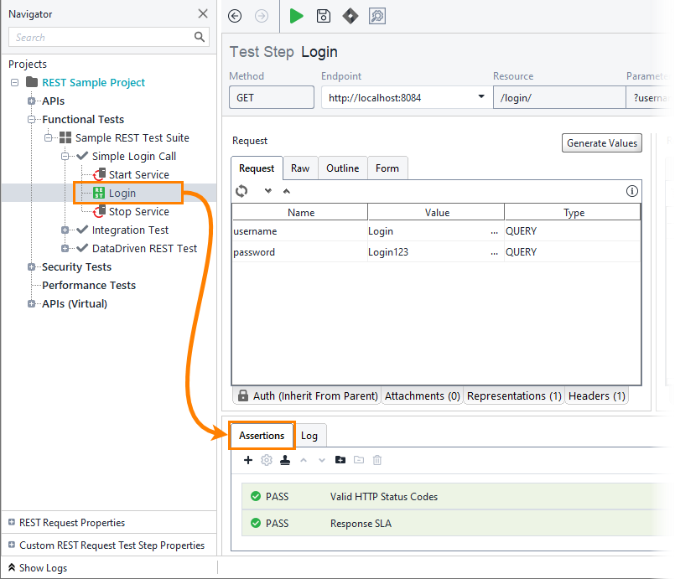
Task: Open the Log tab next to Assertions
Action: coord(309,435)
